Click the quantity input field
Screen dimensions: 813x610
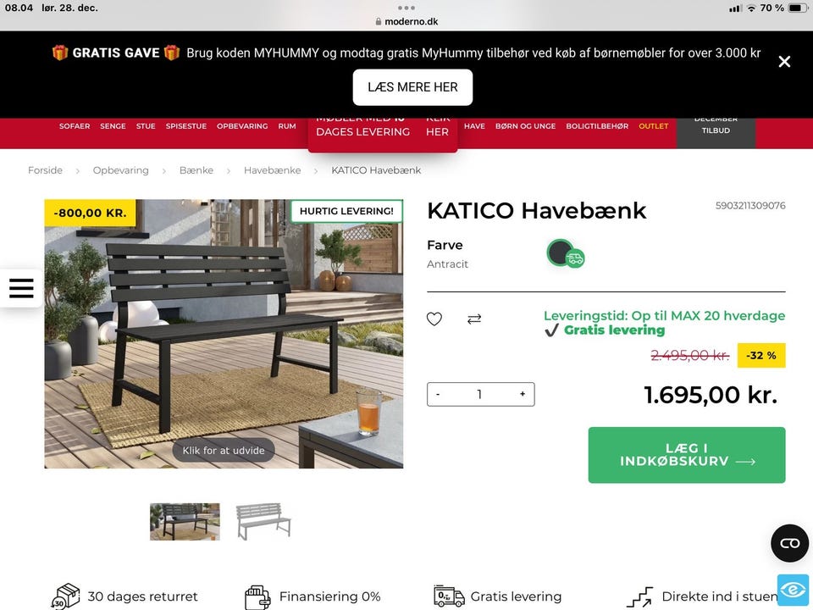(x=479, y=394)
